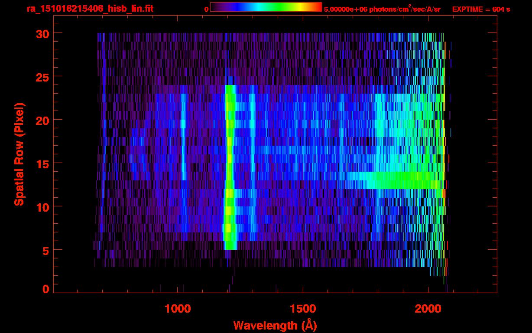Click the file name ra_151016215406_hisb_lin.fit
Image resolution: width=532 pixels, height=333 pixels.
pos(90,9)
